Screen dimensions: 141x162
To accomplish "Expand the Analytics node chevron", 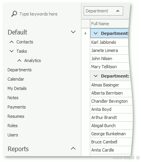I will point(19,60).
